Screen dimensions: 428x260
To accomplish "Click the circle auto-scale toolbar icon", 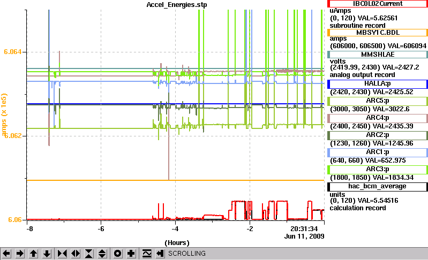I will click(118, 254).
